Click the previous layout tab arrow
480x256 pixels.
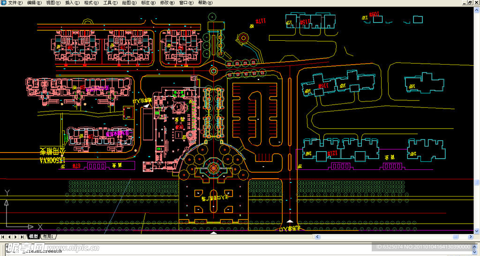pyautogui.click(x=10, y=237)
